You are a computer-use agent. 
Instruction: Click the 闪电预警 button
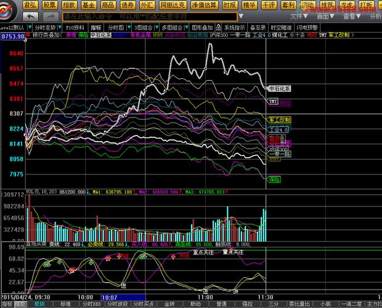(307, 28)
